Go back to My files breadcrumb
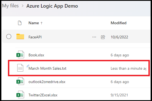152x101 pixels. click(10, 6)
